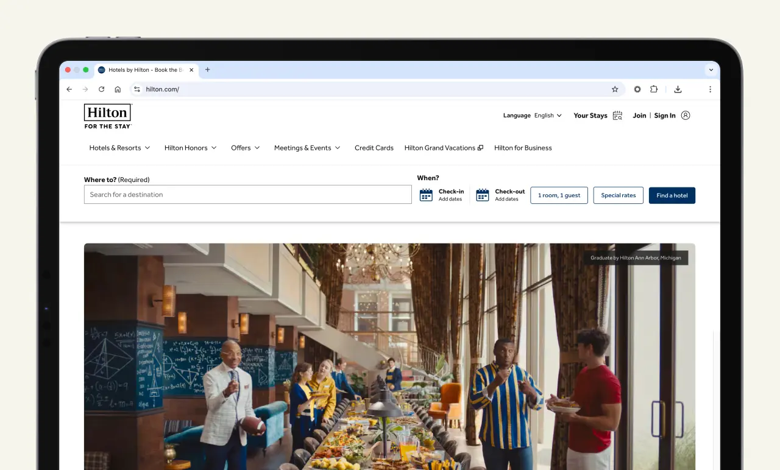Expand the Offers menu chevron
Screen dimensions: 780x470
click(x=257, y=147)
